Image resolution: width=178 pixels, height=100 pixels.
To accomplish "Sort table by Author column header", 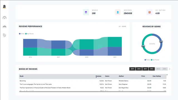I will coord(121,76).
